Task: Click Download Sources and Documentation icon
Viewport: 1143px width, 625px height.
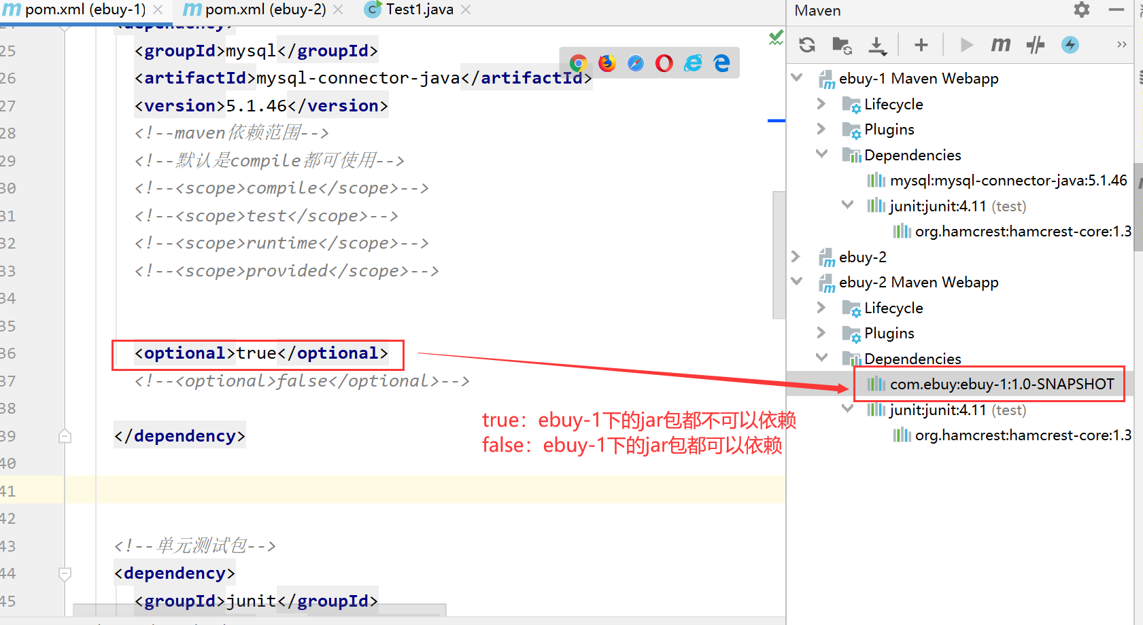Action: [x=878, y=45]
